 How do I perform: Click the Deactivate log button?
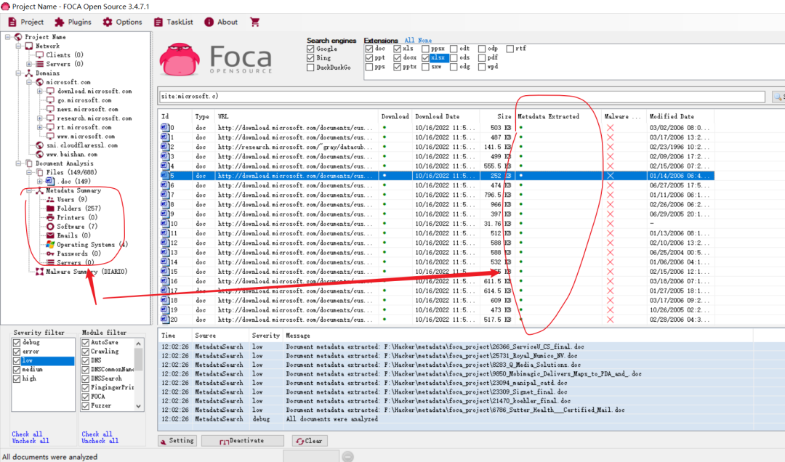click(x=242, y=440)
